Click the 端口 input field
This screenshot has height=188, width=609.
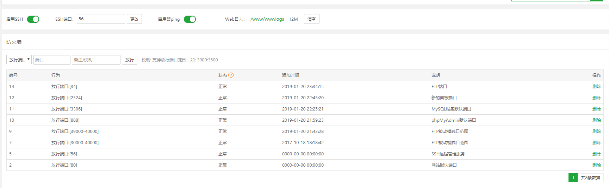tap(52, 60)
